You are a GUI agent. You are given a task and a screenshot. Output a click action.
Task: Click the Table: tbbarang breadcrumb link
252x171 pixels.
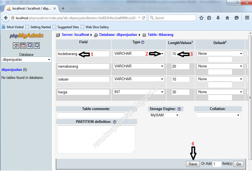[161, 35]
